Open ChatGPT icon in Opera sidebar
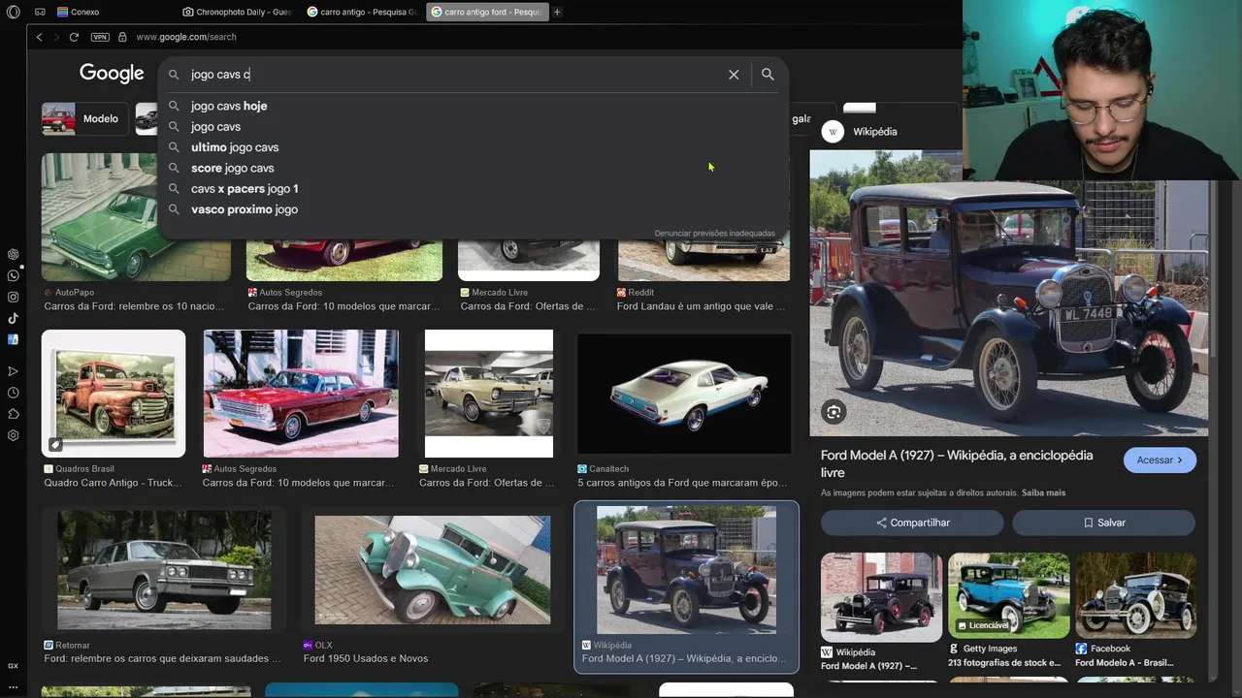1242x698 pixels. click(x=13, y=254)
